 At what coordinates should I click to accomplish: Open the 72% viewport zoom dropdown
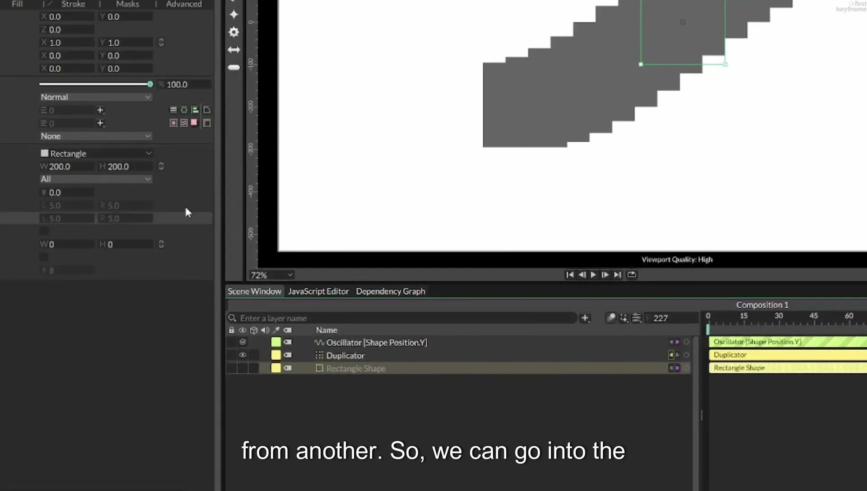(x=272, y=275)
